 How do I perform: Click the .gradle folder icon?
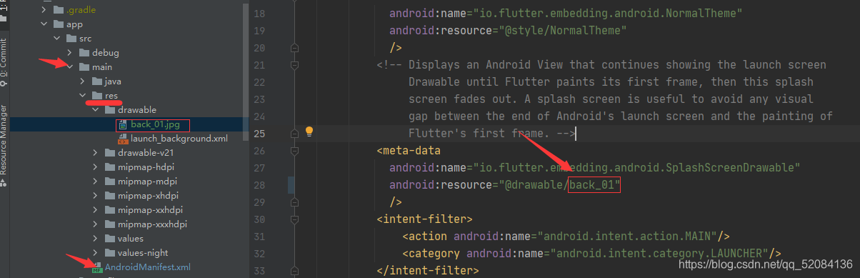coord(59,10)
